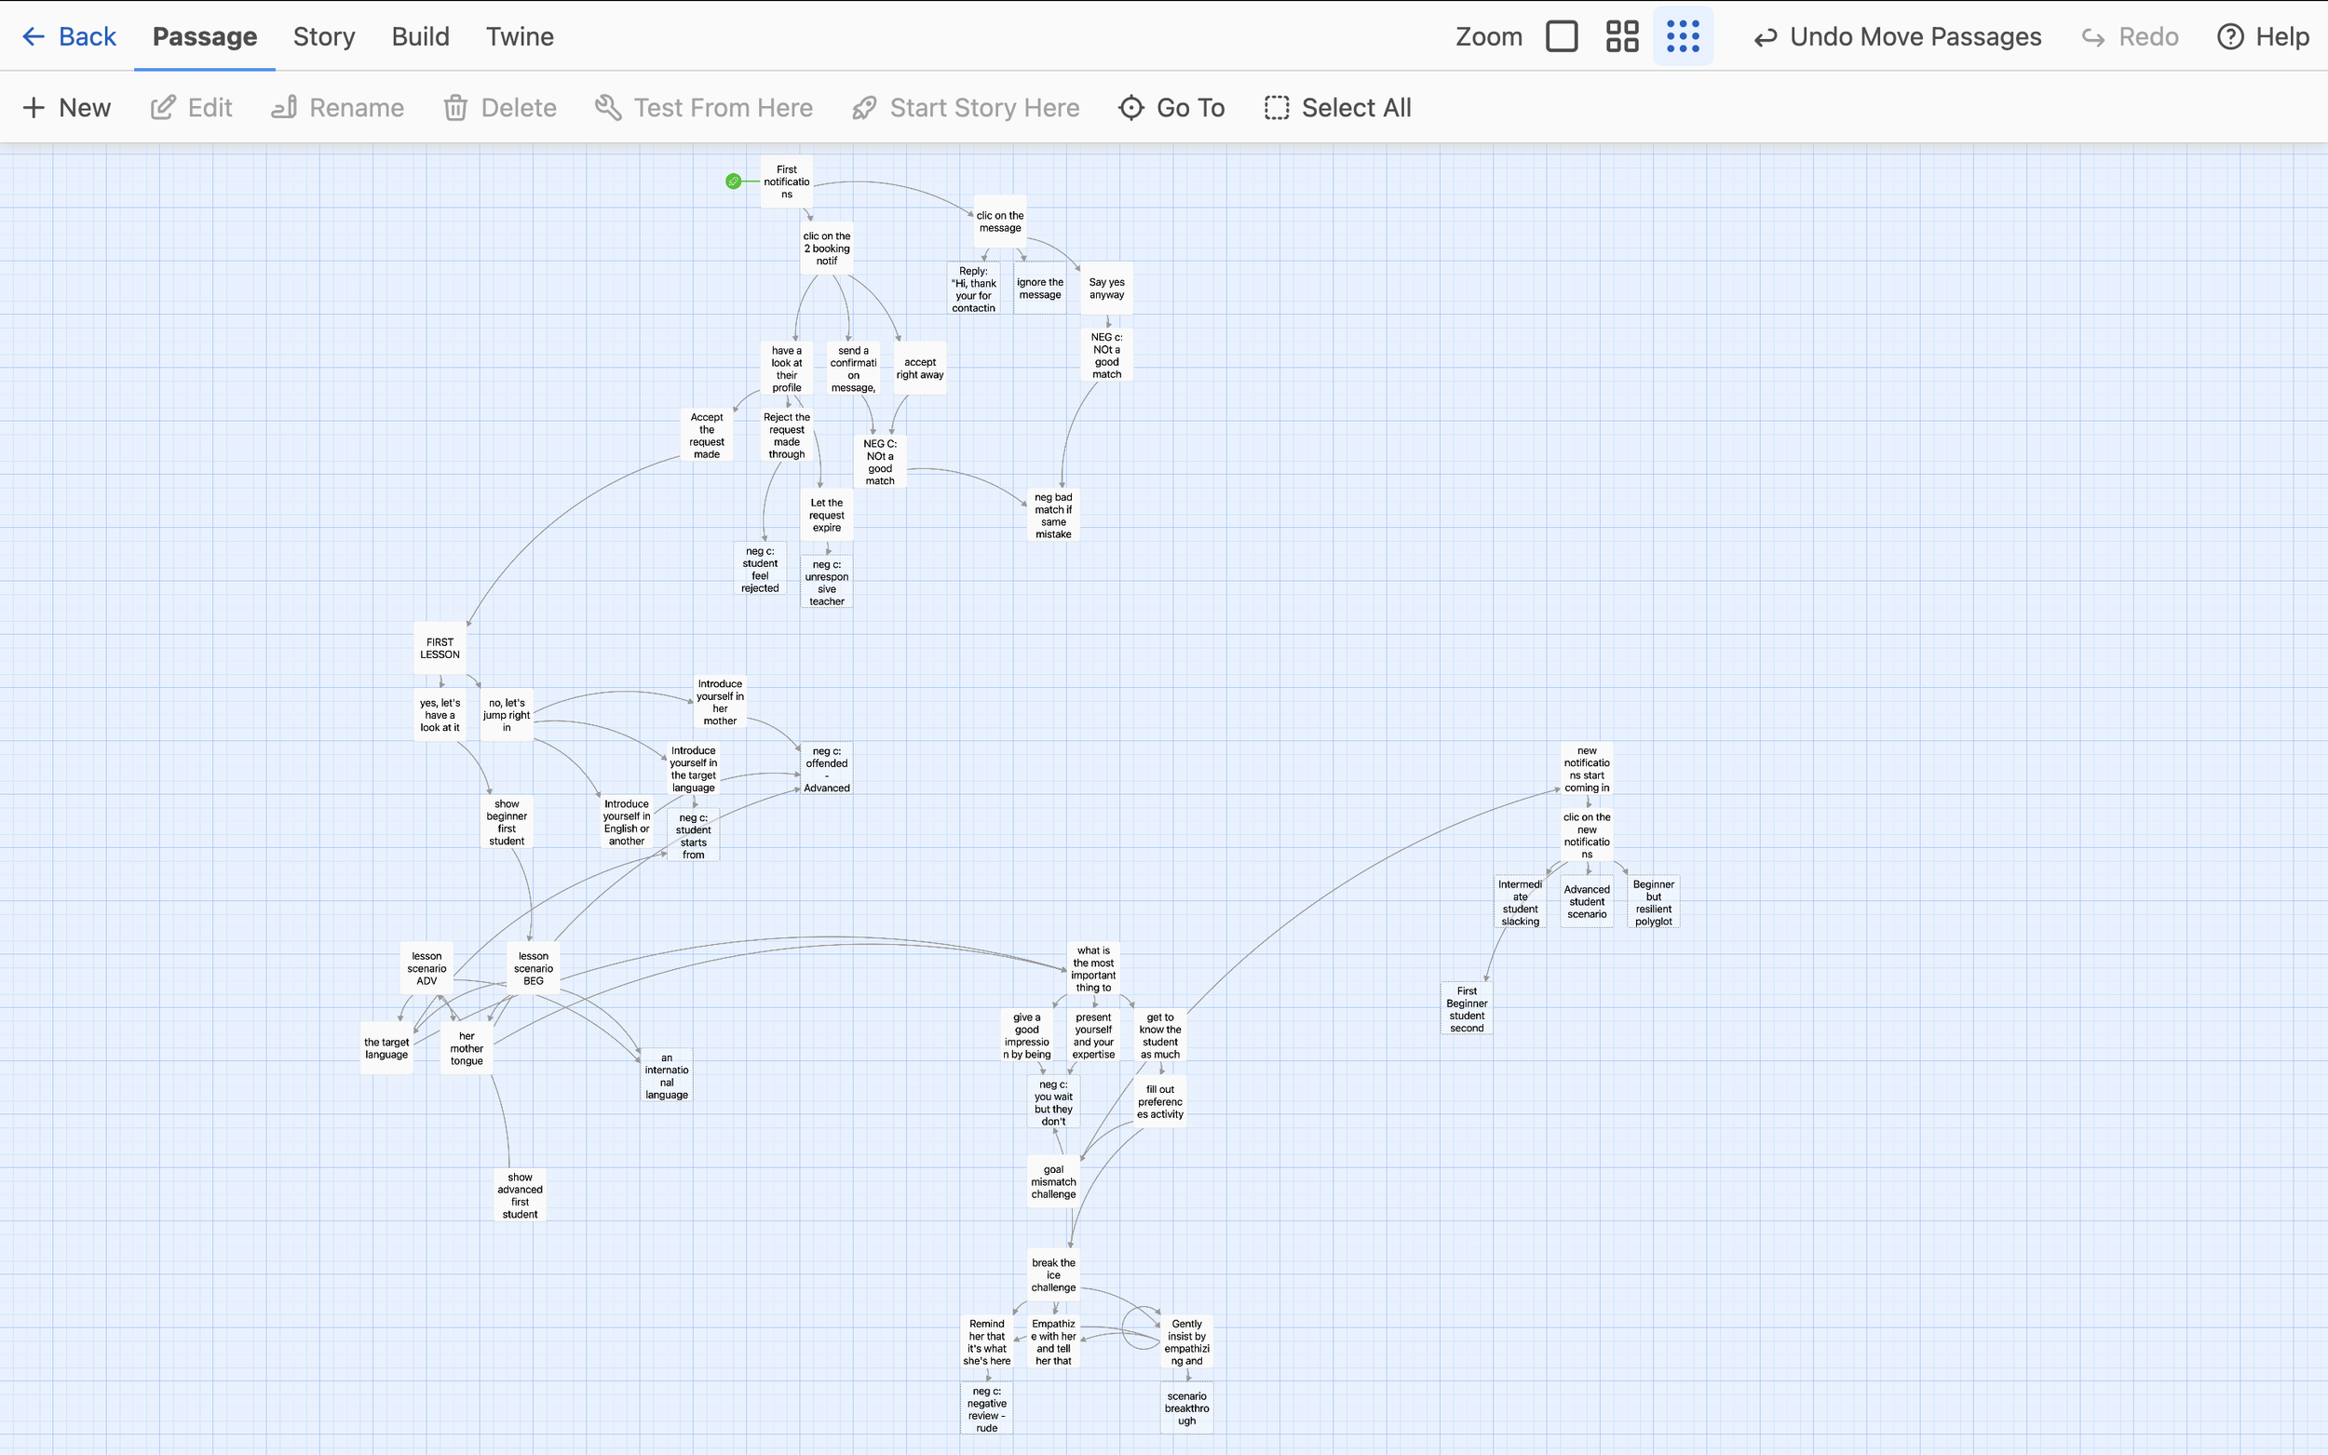The height and width of the screenshot is (1455, 2328).
Task: Select the 'goal mismatch challenge' passage
Action: (x=1053, y=1181)
